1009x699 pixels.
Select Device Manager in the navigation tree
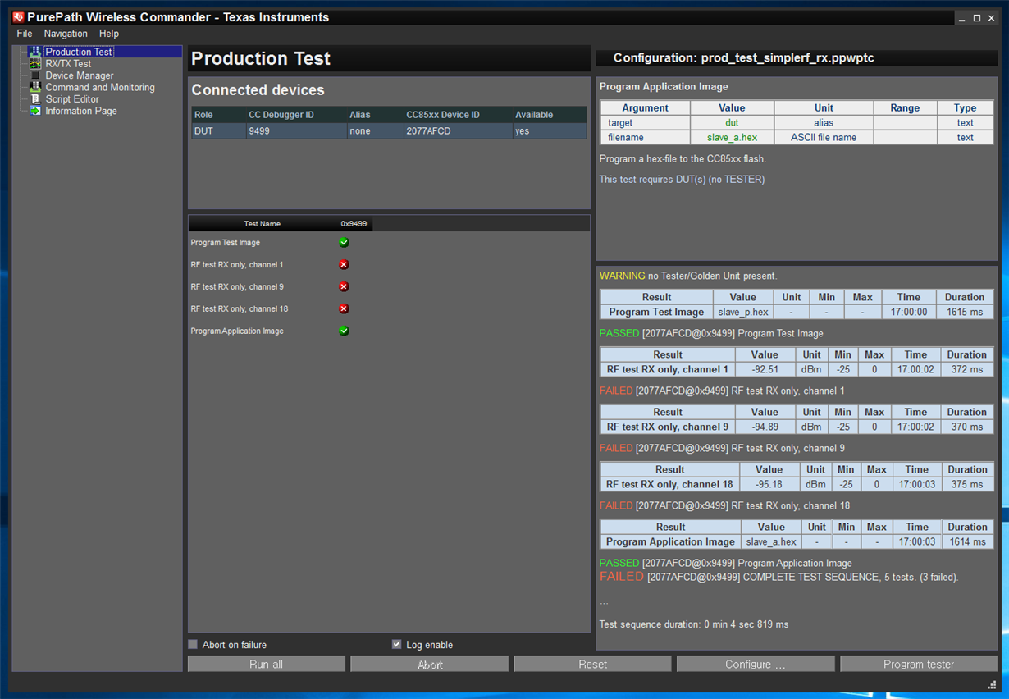pyautogui.click(x=80, y=75)
